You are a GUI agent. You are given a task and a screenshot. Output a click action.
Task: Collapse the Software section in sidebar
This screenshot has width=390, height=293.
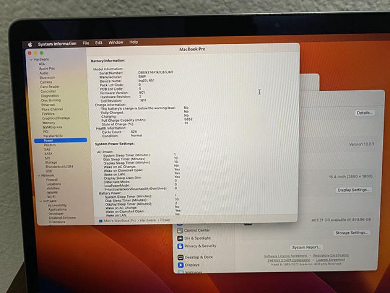41,201
